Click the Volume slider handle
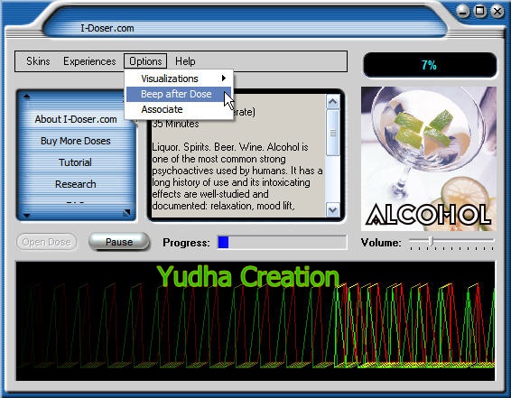This screenshot has height=398, width=511. coord(432,241)
